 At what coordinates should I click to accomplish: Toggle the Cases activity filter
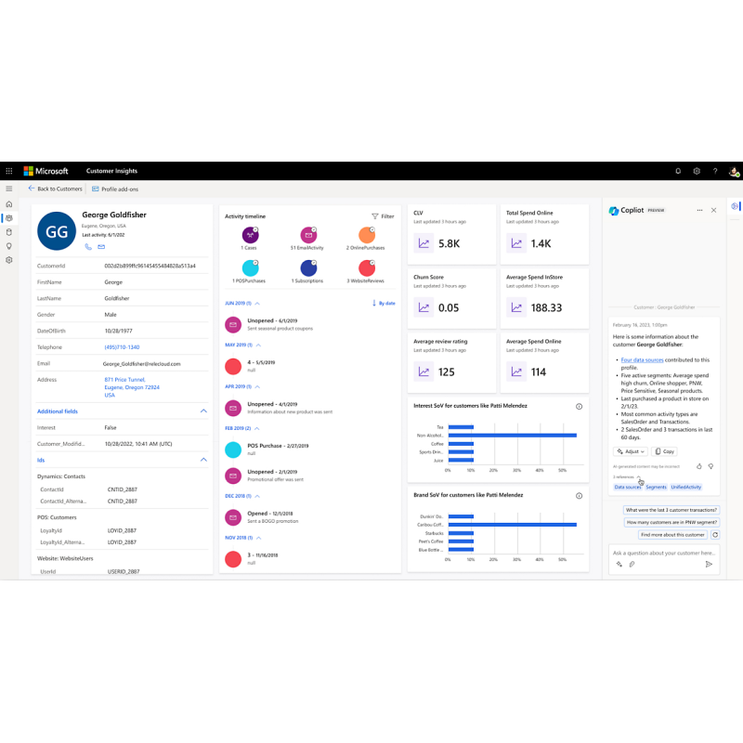[250, 235]
